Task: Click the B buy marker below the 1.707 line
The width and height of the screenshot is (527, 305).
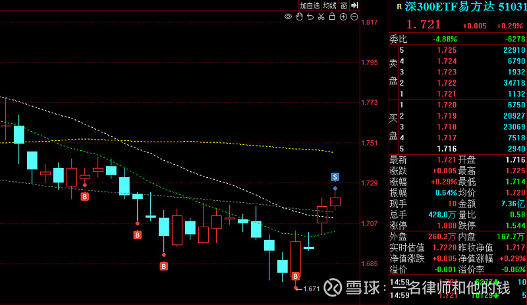Action: point(137,235)
